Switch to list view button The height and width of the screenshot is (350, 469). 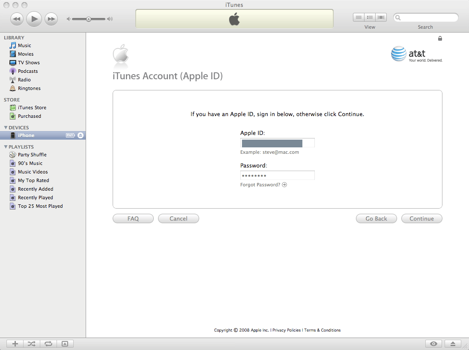[358, 18]
